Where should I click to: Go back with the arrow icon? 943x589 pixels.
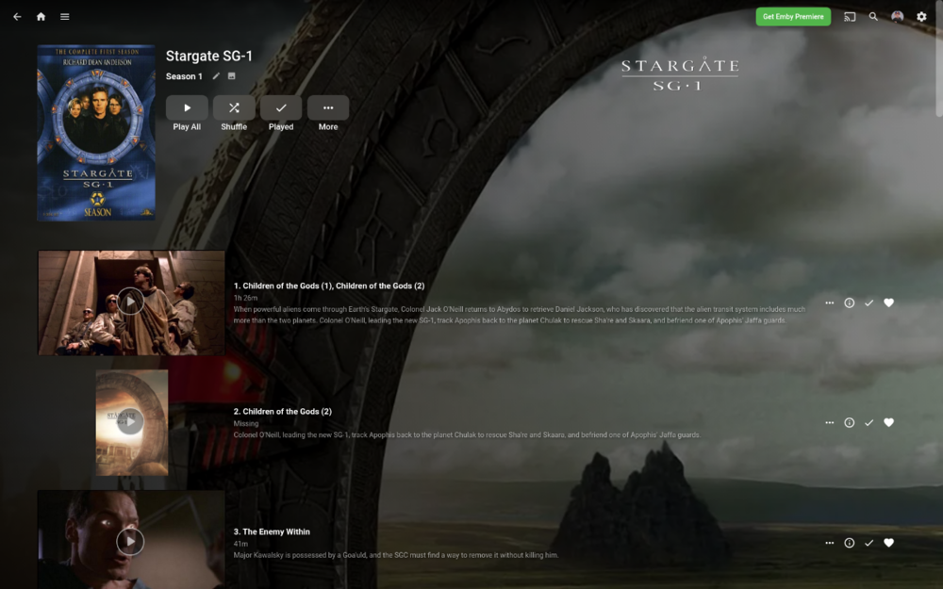15,16
